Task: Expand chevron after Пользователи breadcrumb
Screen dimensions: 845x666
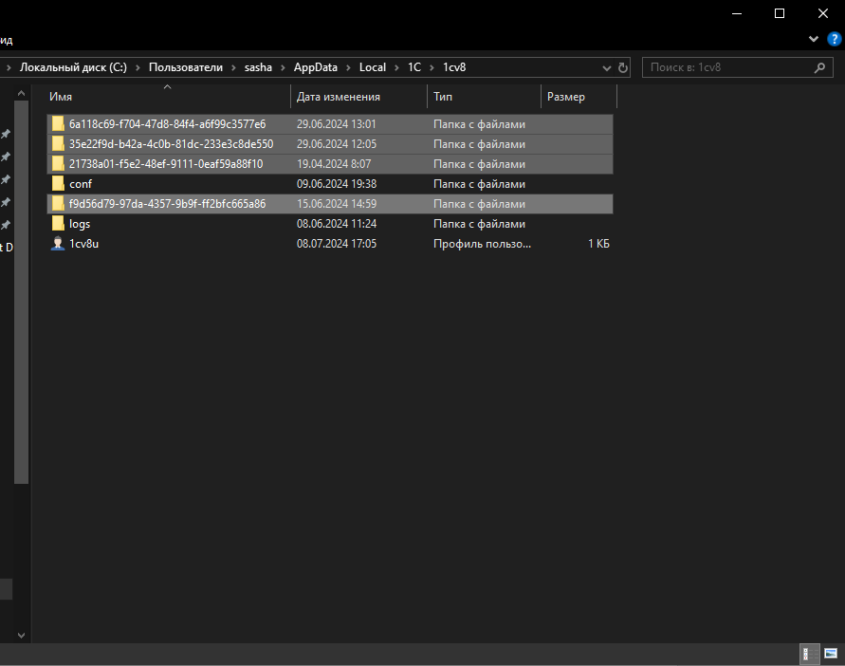Action: pos(233,68)
